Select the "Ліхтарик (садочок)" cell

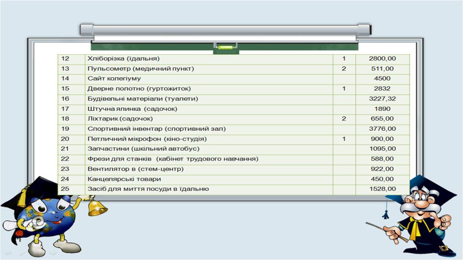tap(209, 119)
